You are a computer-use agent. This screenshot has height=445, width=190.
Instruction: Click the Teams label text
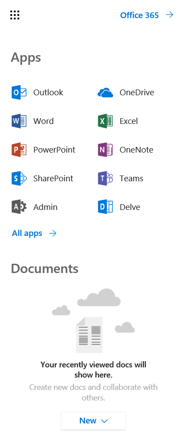tap(131, 179)
